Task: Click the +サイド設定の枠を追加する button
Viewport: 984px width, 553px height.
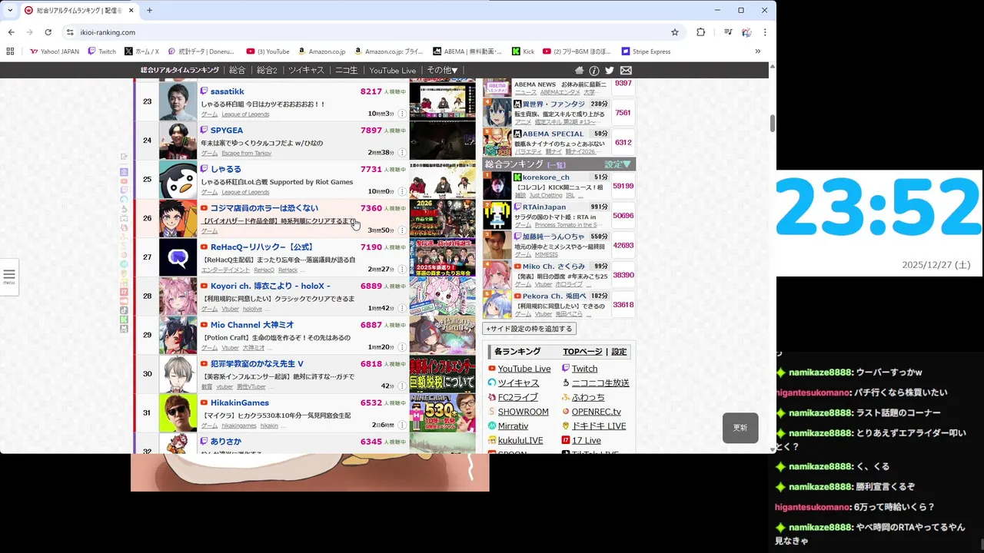Action: [529, 328]
